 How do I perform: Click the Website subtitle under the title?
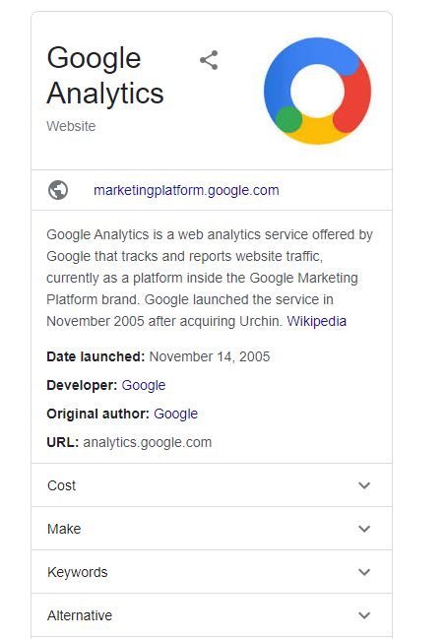coord(71,126)
